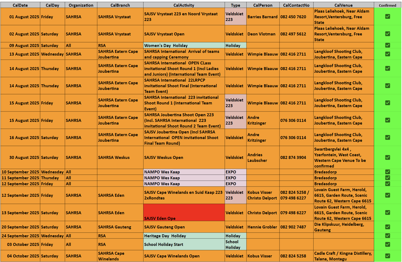The image size is (402, 262).
Task: Toggle Confirmed box for 10 September NAMPO
Action: [x=387, y=172]
